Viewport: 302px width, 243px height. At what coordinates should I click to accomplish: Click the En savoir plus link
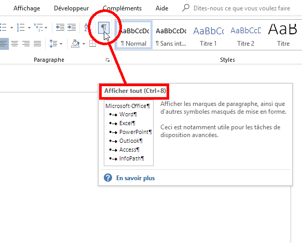pyautogui.click(x=135, y=178)
